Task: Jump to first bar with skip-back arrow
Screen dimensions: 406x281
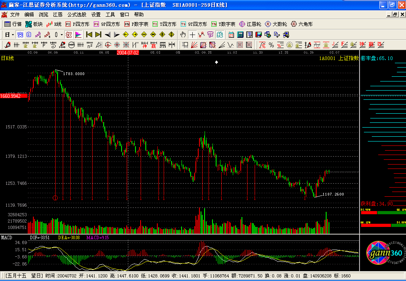Action: (89, 35)
